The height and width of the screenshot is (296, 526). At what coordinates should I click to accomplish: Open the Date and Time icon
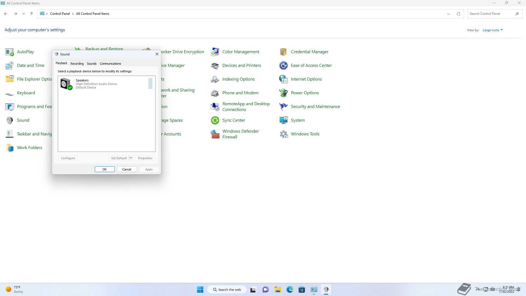tap(10, 66)
